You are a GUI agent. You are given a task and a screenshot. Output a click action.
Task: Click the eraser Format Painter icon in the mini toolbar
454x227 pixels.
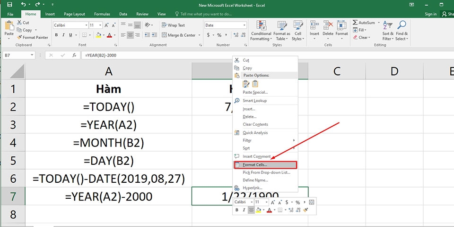[305, 210]
